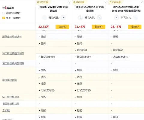This screenshot has width=144, height=120.
Task: Move 领克09 运动版 column right
Action: point(63,18)
